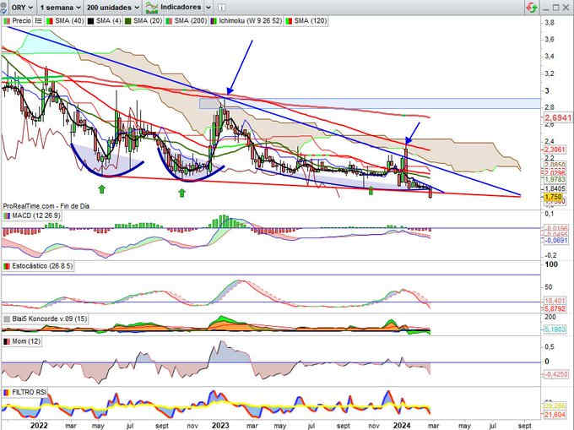Select the SMA (40) indicator label

point(63,18)
